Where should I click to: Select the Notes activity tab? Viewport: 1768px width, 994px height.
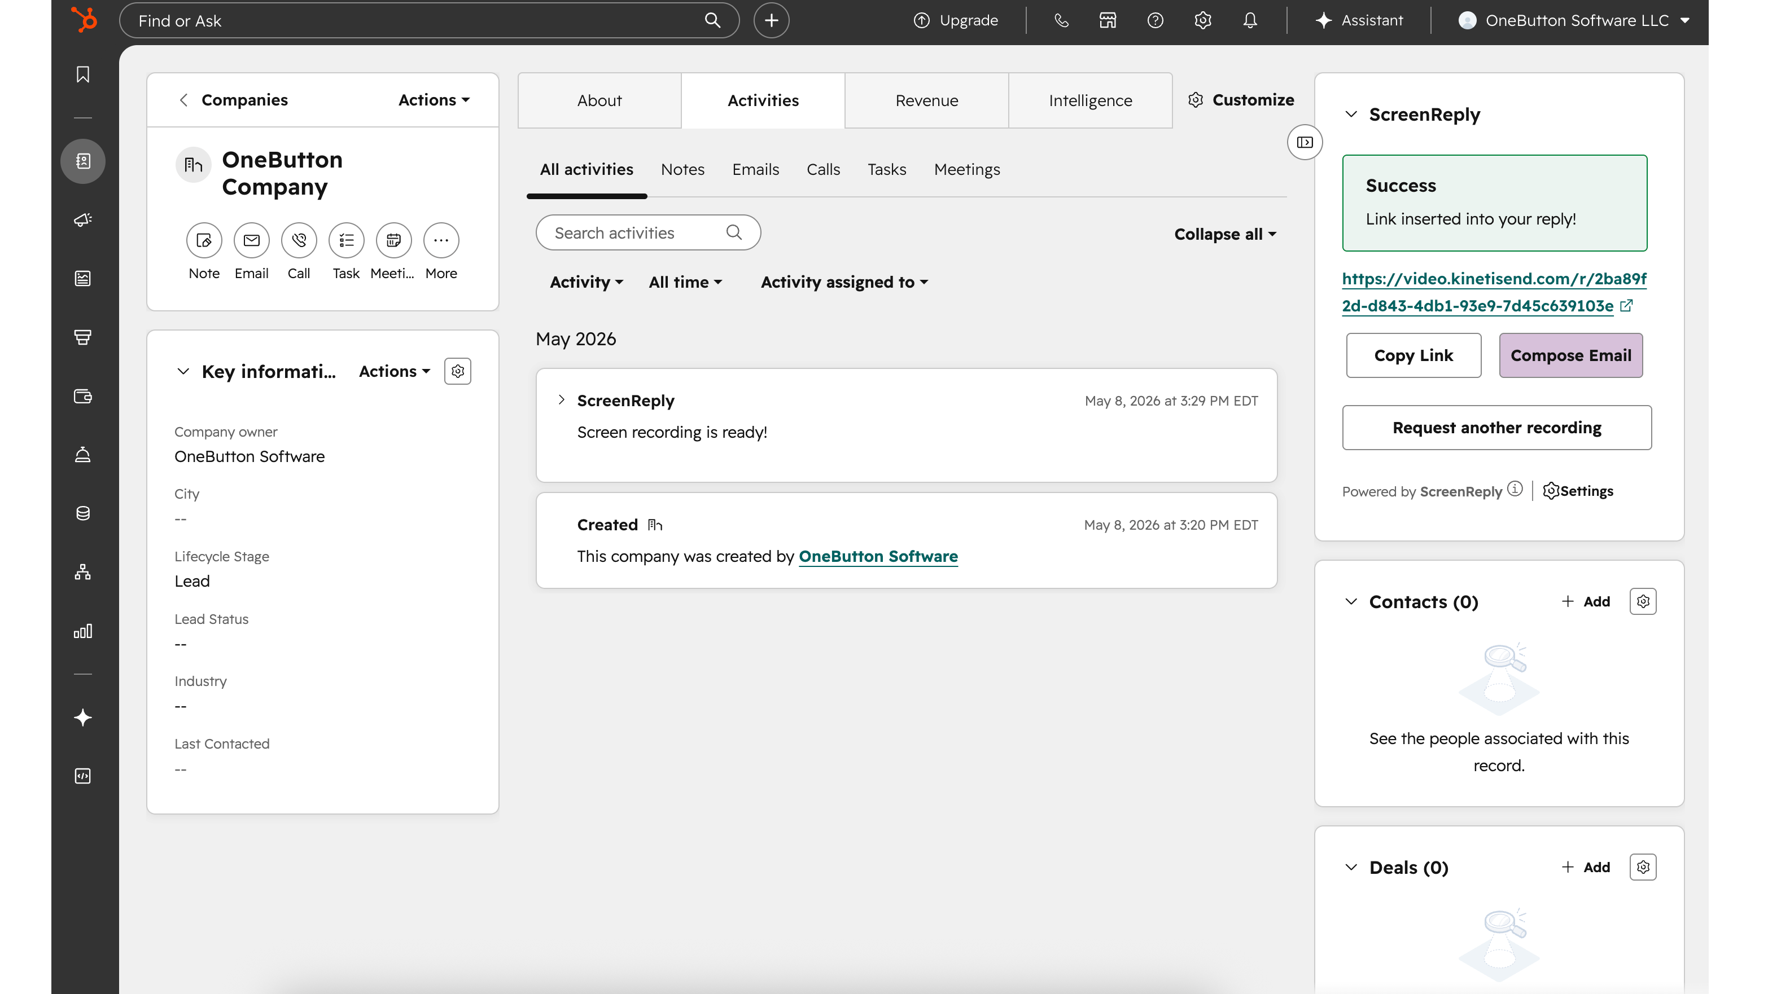coord(682,169)
